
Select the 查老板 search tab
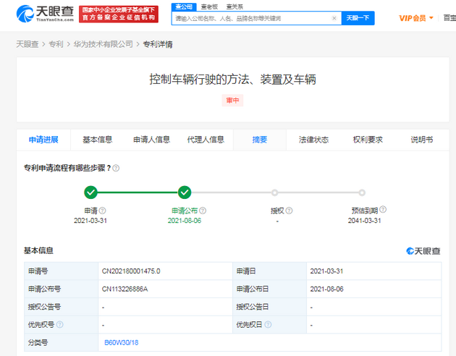[x=209, y=7]
